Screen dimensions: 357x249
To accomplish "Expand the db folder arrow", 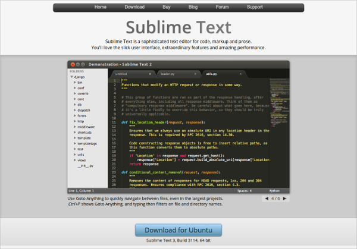I will [x=75, y=105].
